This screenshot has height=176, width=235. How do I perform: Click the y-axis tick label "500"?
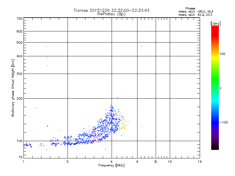point(20,43)
